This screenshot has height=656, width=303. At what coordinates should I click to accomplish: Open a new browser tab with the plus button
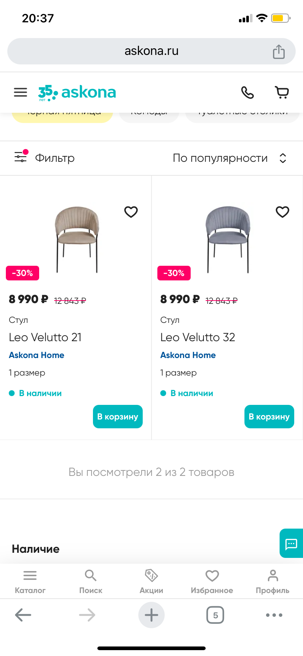[x=151, y=615]
